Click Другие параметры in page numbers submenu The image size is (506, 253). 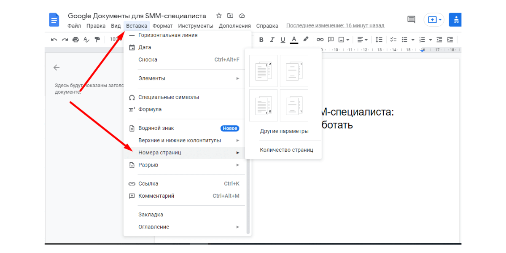coord(284,131)
